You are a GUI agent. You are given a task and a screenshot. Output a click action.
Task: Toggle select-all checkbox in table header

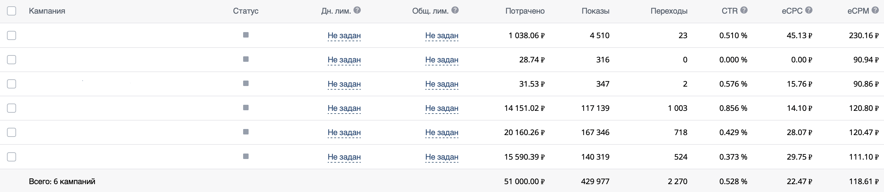12,11
